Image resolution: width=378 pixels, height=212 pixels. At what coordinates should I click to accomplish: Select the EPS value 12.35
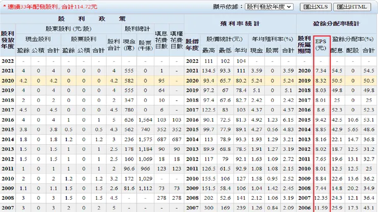(x=321, y=198)
